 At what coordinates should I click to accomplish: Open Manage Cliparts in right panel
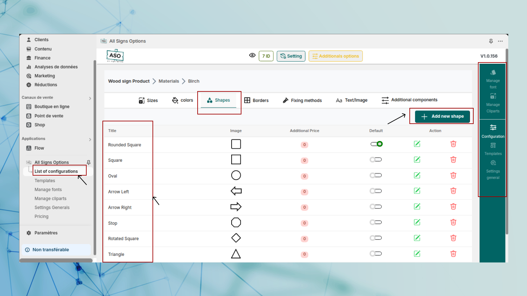coord(493,103)
